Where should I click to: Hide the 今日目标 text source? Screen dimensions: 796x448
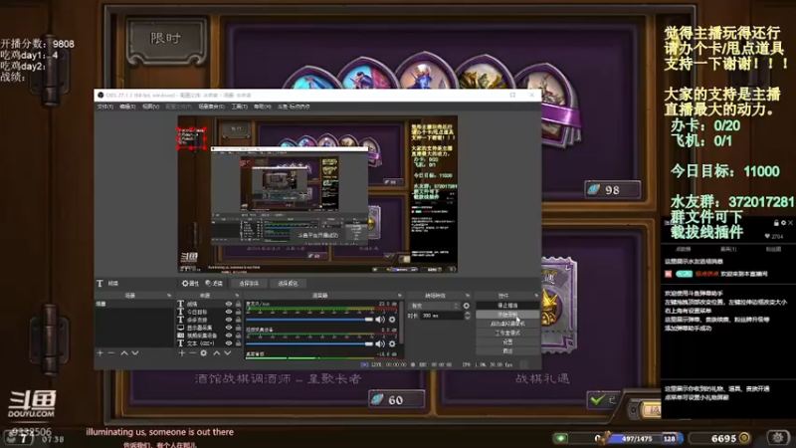229,312
